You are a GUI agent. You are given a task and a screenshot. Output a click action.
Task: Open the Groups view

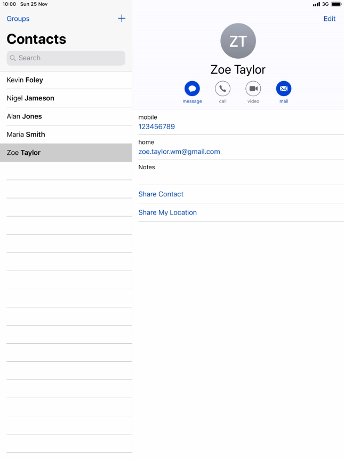tap(18, 19)
